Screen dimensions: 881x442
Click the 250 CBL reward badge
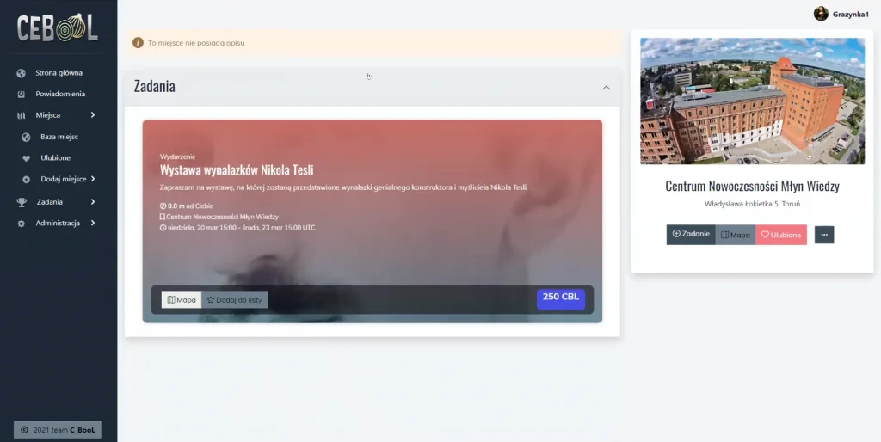pyautogui.click(x=561, y=298)
